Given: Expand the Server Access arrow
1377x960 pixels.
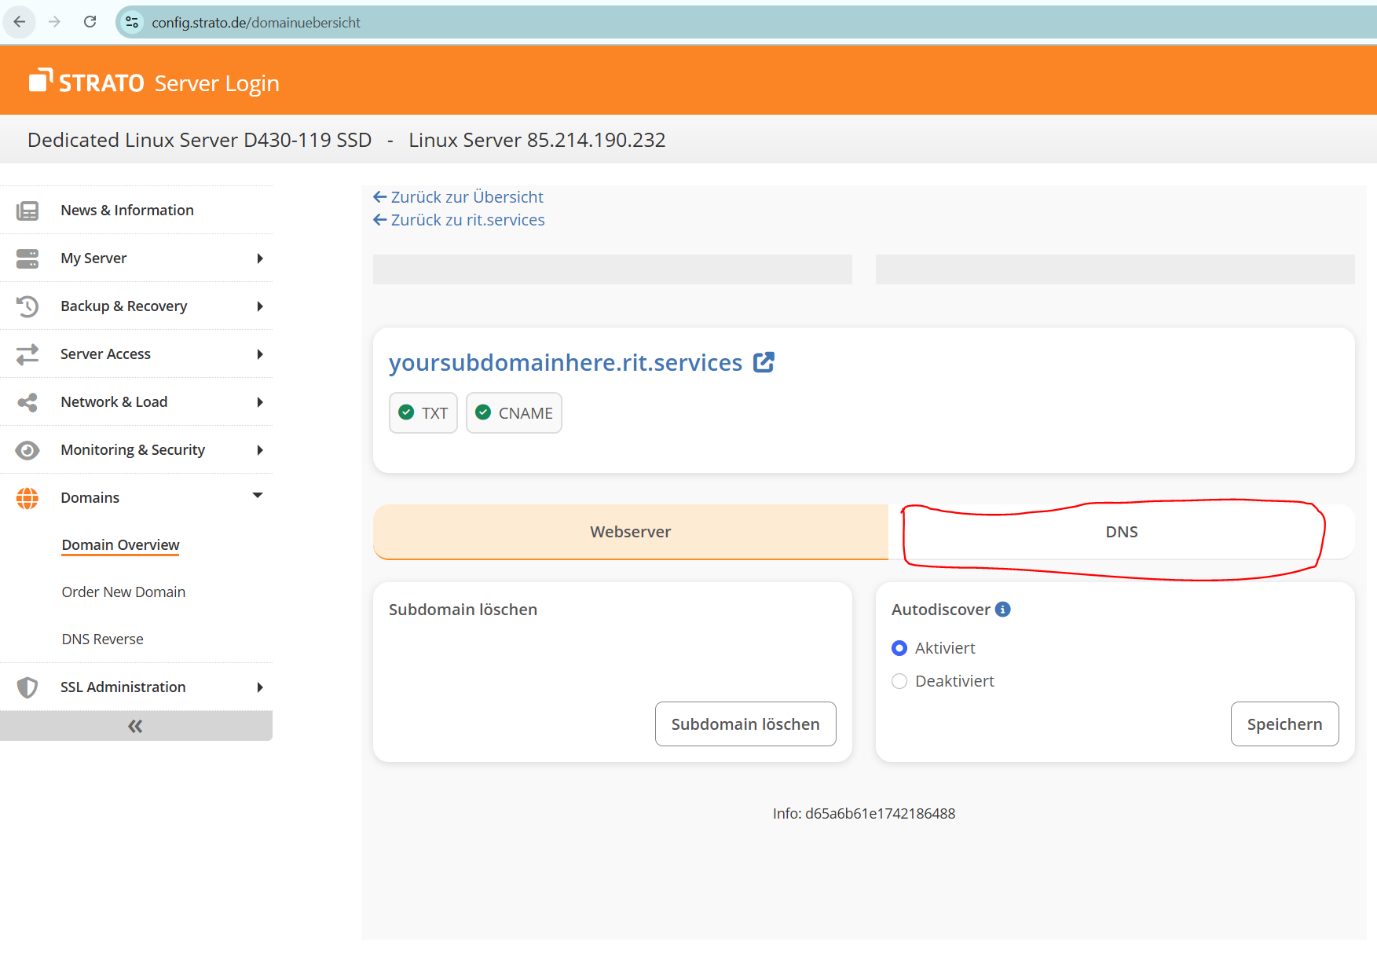Looking at the screenshot, I should [x=260, y=354].
